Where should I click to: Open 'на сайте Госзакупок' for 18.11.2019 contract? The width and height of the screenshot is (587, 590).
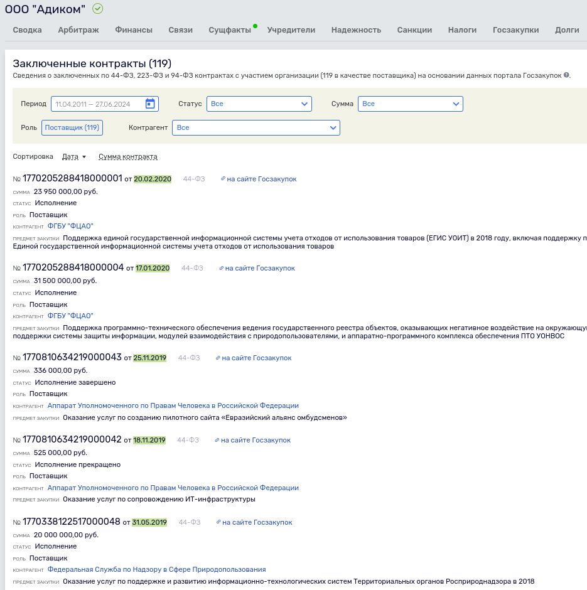256,440
